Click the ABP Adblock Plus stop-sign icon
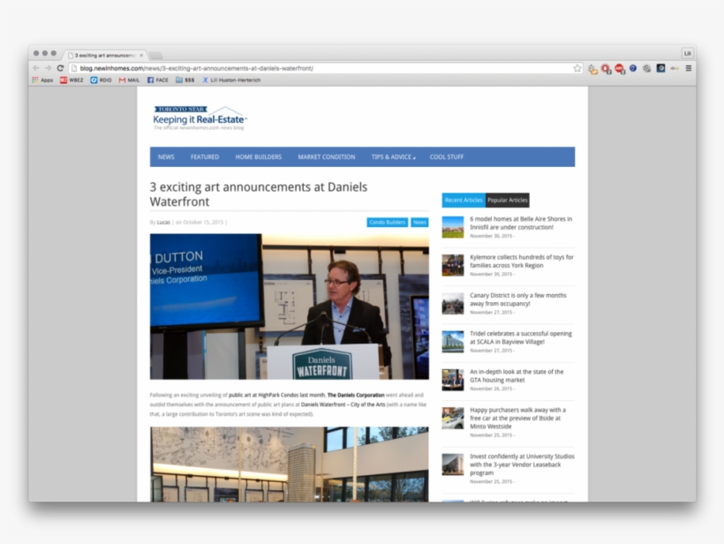 coord(620,67)
